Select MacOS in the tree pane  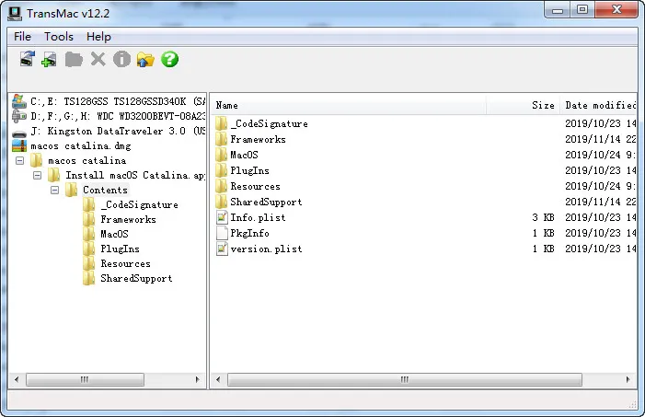(x=114, y=234)
